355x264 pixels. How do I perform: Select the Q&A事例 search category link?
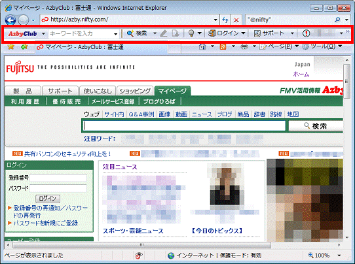pyautogui.click(x=141, y=114)
